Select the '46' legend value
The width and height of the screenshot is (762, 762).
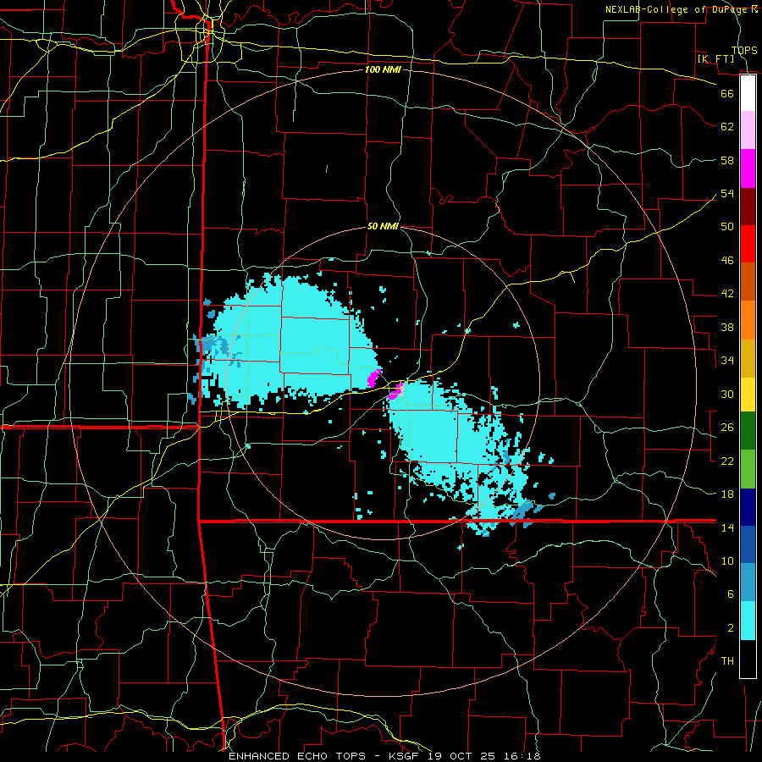(x=727, y=260)
